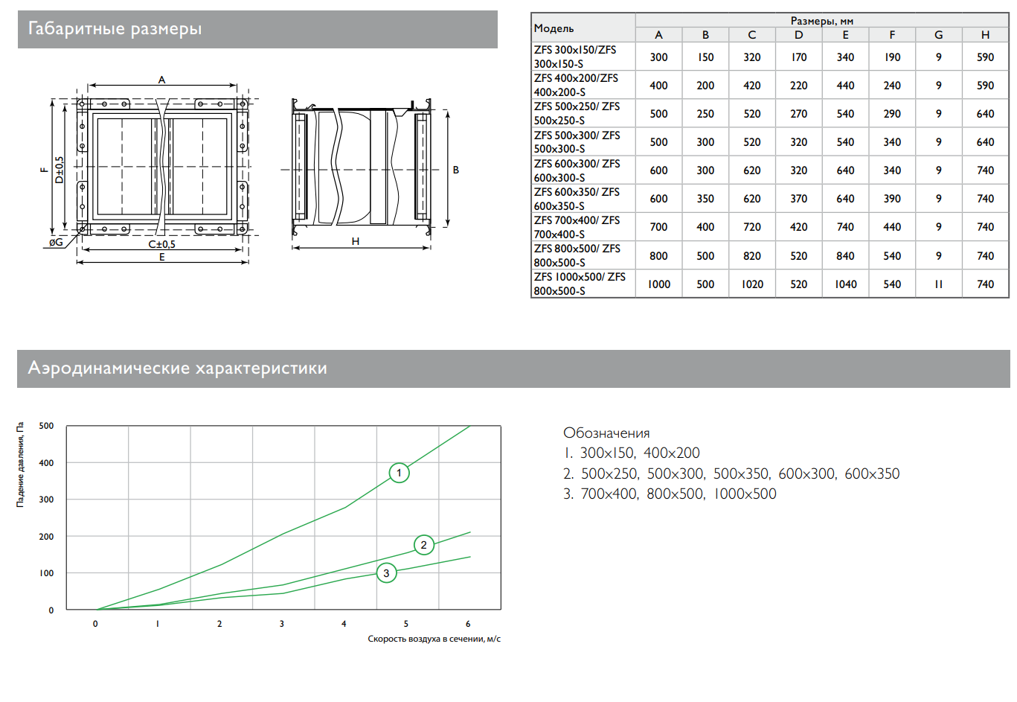Click the x-axis tick label 6 on the chart
The width and height of the screenshot is (1017, 702).
468,624
